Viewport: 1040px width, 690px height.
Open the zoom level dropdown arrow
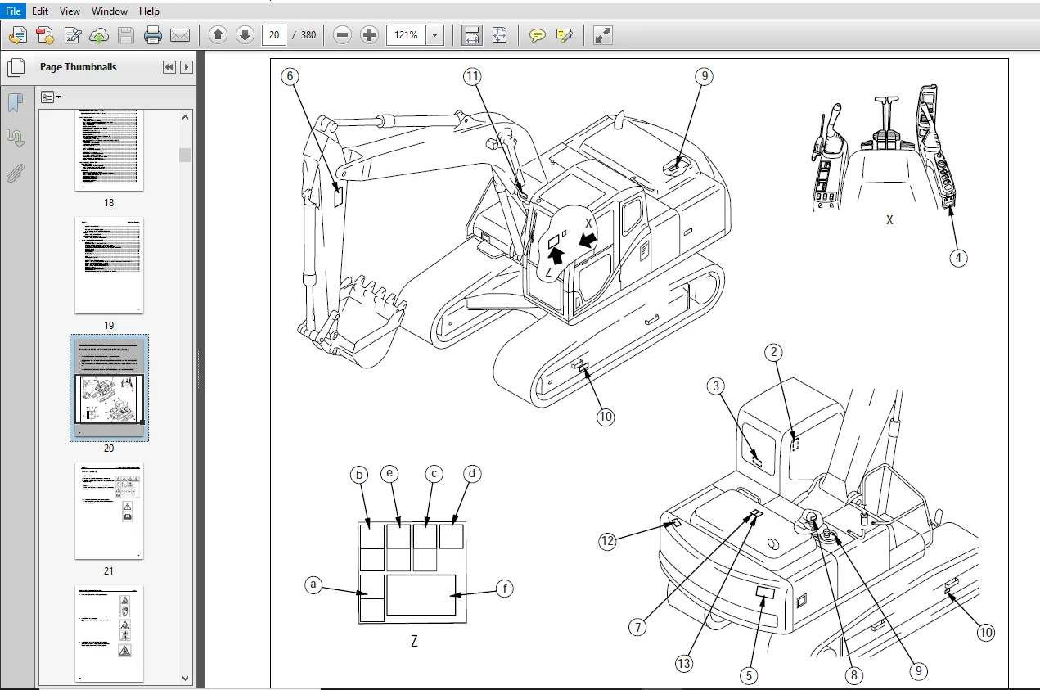click(435, 35)
